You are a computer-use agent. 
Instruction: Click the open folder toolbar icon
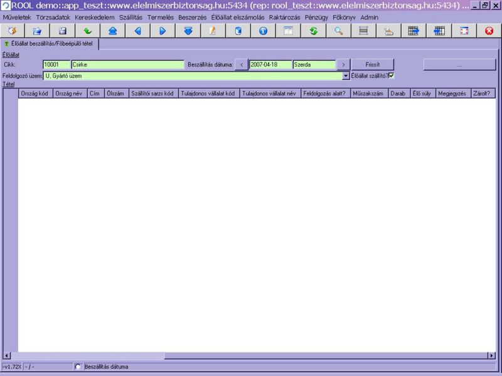(x=37, y=31)
